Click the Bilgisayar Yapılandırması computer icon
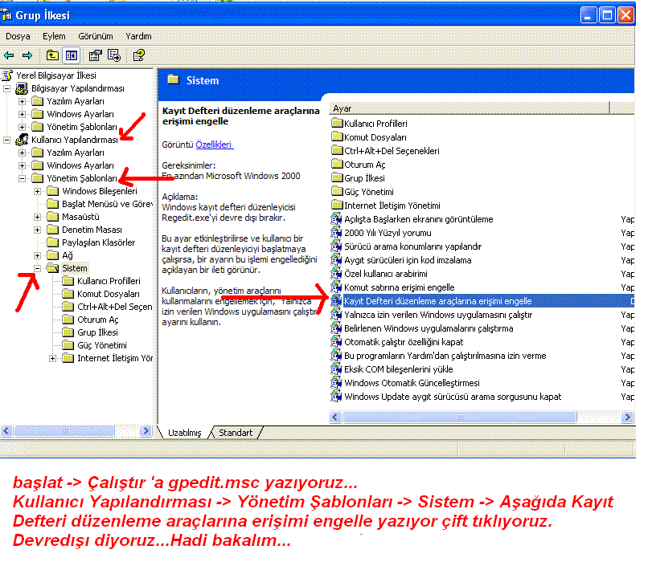This screenshot has width=648, height=570. tap(22, 88)
